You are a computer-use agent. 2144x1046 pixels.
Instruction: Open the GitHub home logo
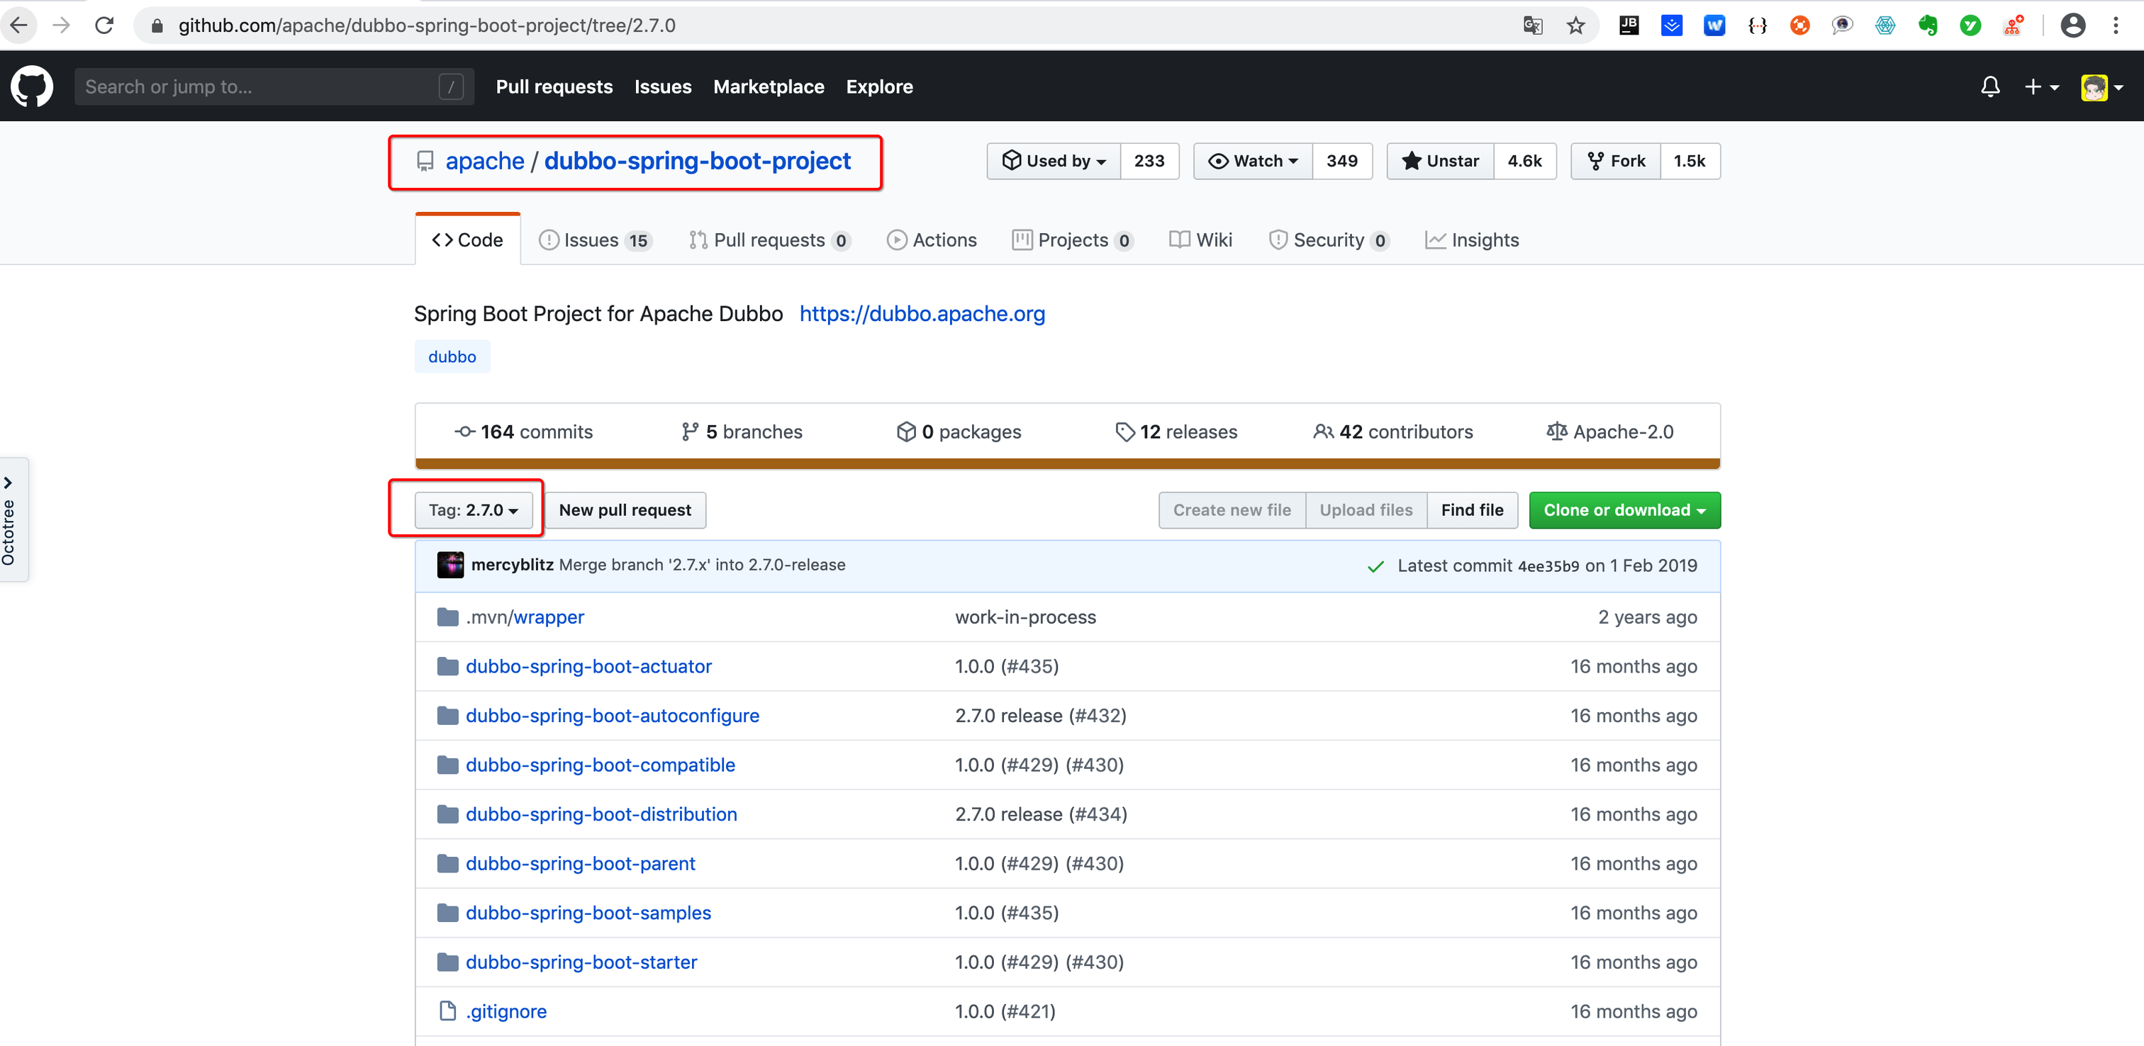[32, 86]
